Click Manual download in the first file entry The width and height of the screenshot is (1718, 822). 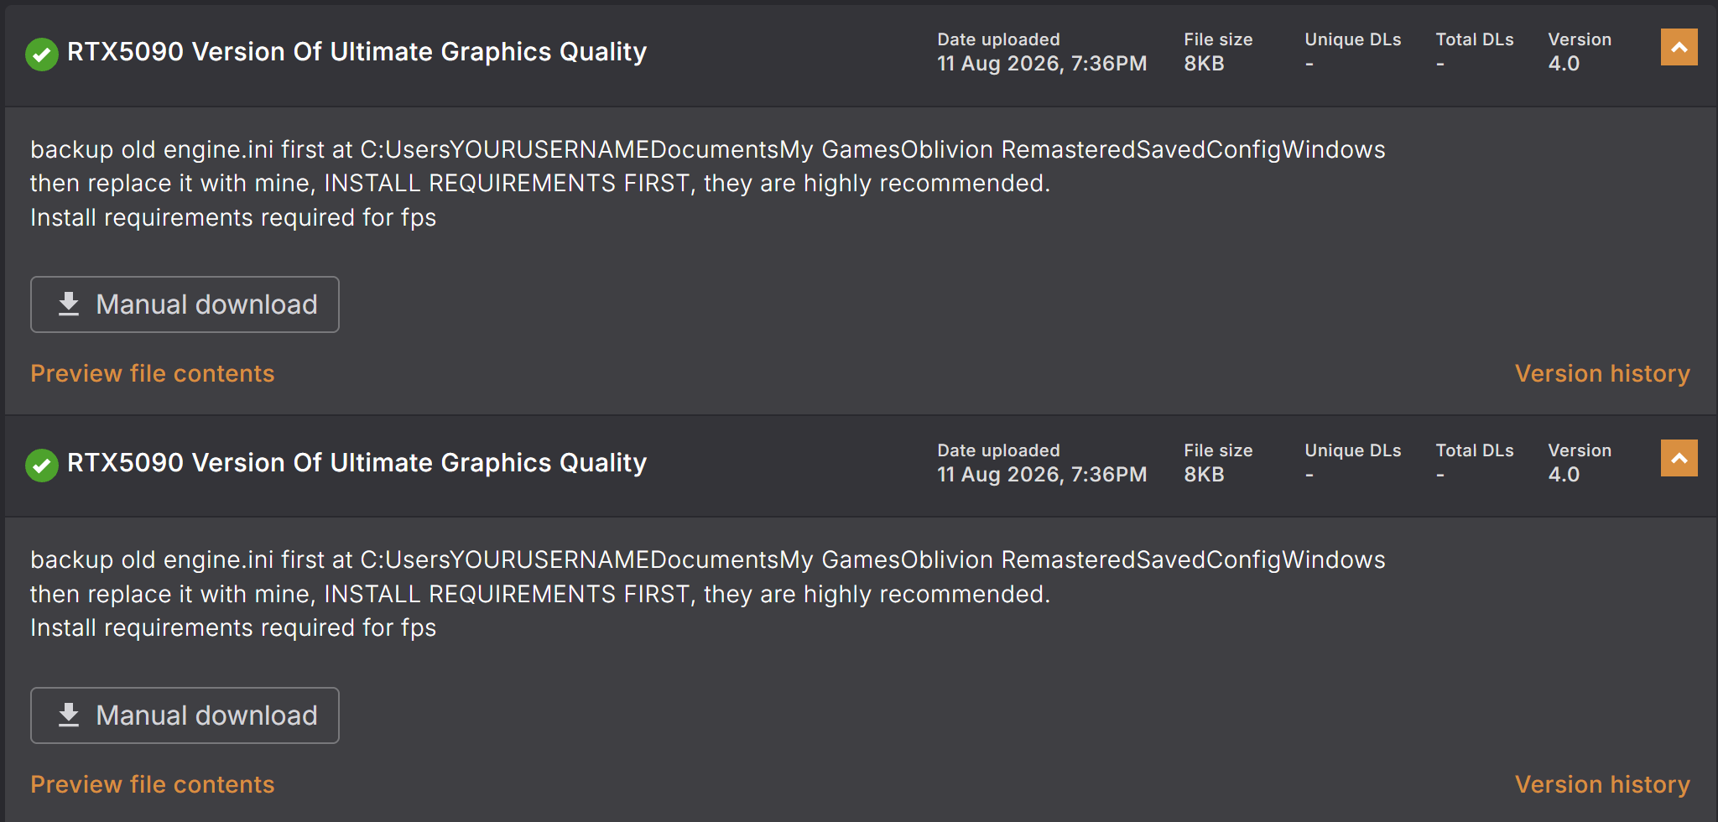click(185, 304)
